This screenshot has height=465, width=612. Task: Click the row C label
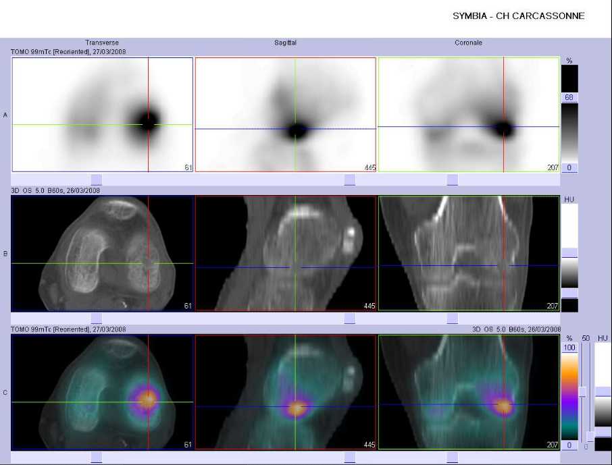coord(5,392)
